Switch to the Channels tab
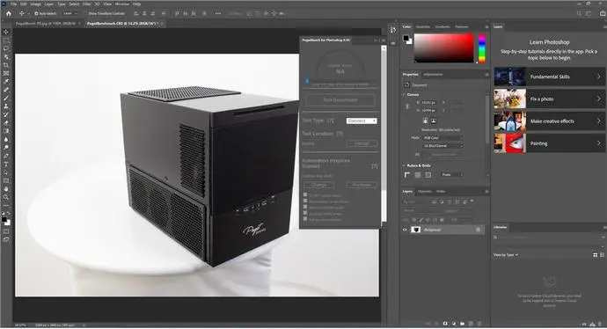This screenshot has width=607, height=329. point(424,191)
